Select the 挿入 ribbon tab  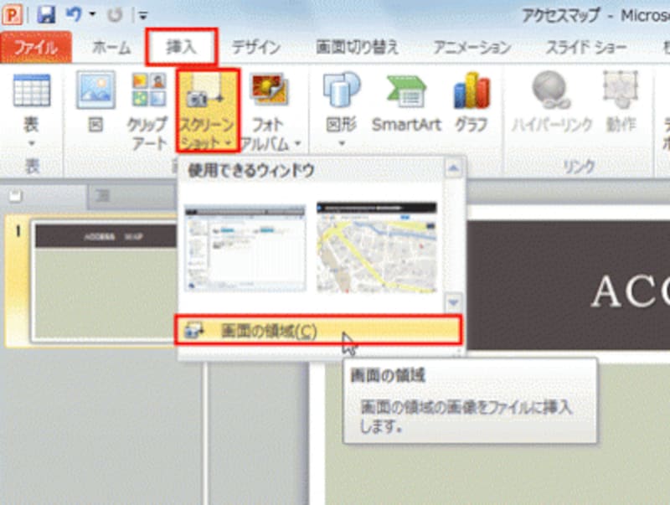[181, 47]
